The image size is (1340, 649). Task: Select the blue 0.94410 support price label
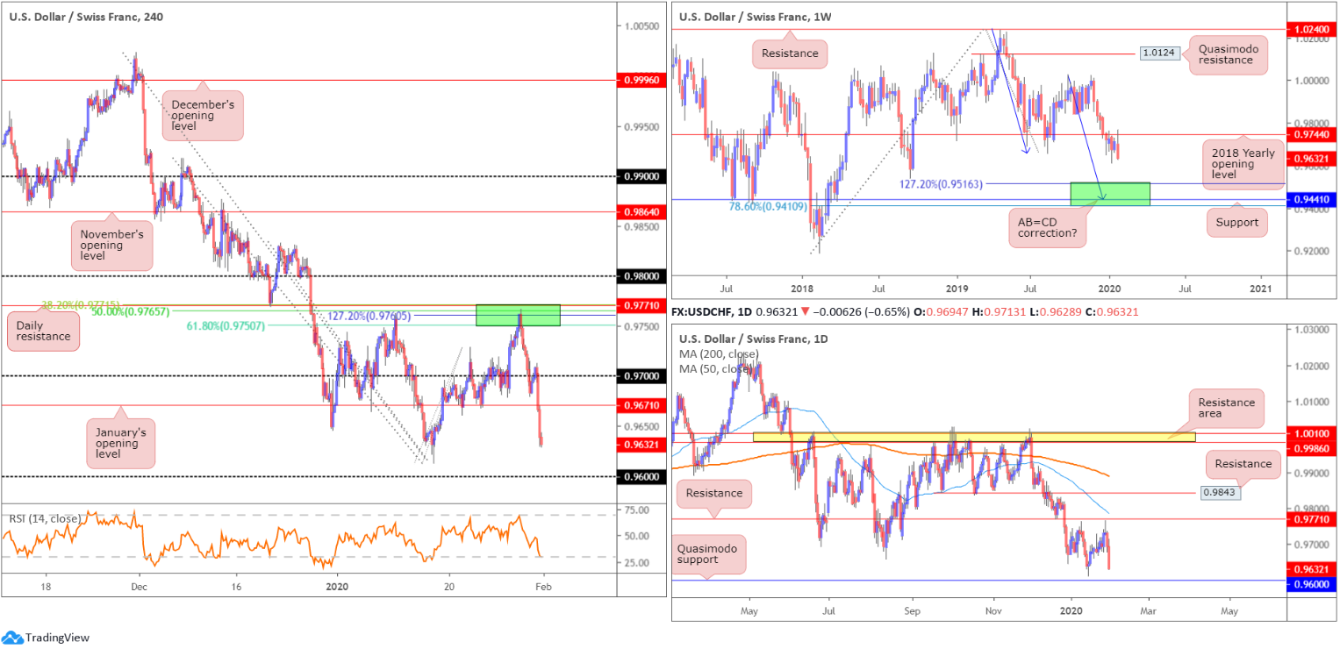(1311, 200)
